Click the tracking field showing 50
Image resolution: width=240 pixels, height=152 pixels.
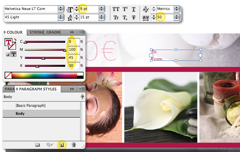click(165, 17)
